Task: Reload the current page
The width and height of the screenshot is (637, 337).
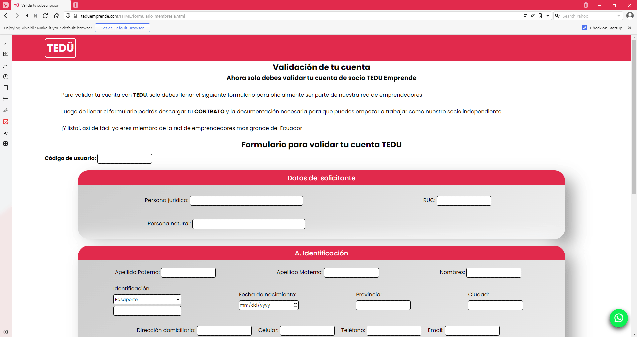Action: coord(45,16)
